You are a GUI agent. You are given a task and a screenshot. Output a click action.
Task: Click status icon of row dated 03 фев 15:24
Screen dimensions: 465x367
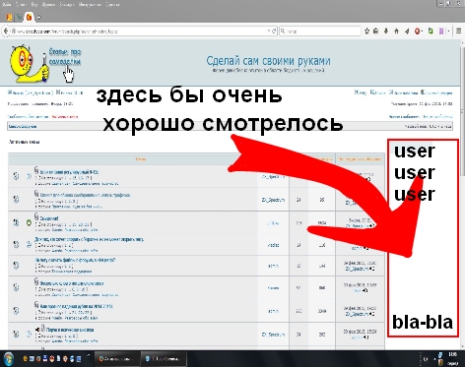(x=16, y=334)
